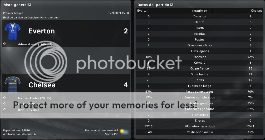Click the Premier League competition label

point(13,13)
